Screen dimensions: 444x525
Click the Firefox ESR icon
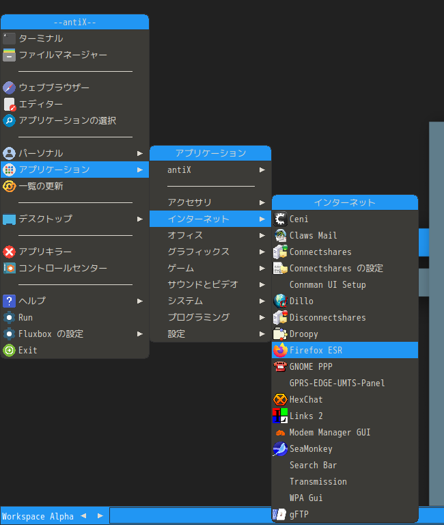click(x=280, y=350)
